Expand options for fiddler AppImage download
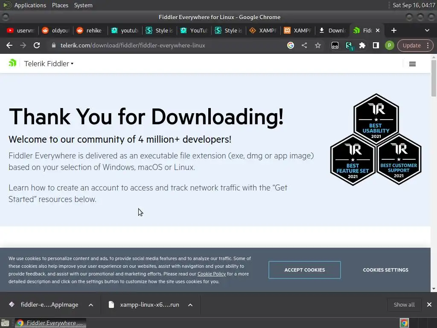Viewport: 437px width, 328px height. [x=91, y=305]
